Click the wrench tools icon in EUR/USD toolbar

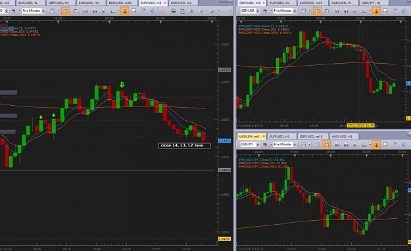[x=191, y=11]
